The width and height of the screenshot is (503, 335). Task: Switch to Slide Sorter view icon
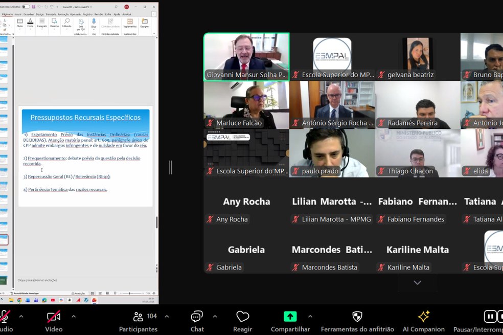tap(100, 293)
